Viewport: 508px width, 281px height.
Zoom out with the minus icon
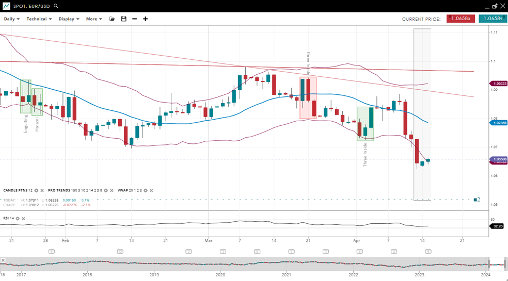135,19
